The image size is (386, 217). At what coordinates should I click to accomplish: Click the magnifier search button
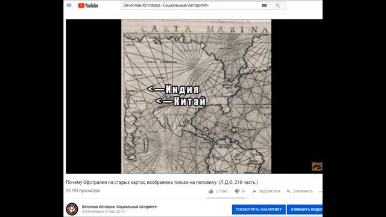click(277, 5)
